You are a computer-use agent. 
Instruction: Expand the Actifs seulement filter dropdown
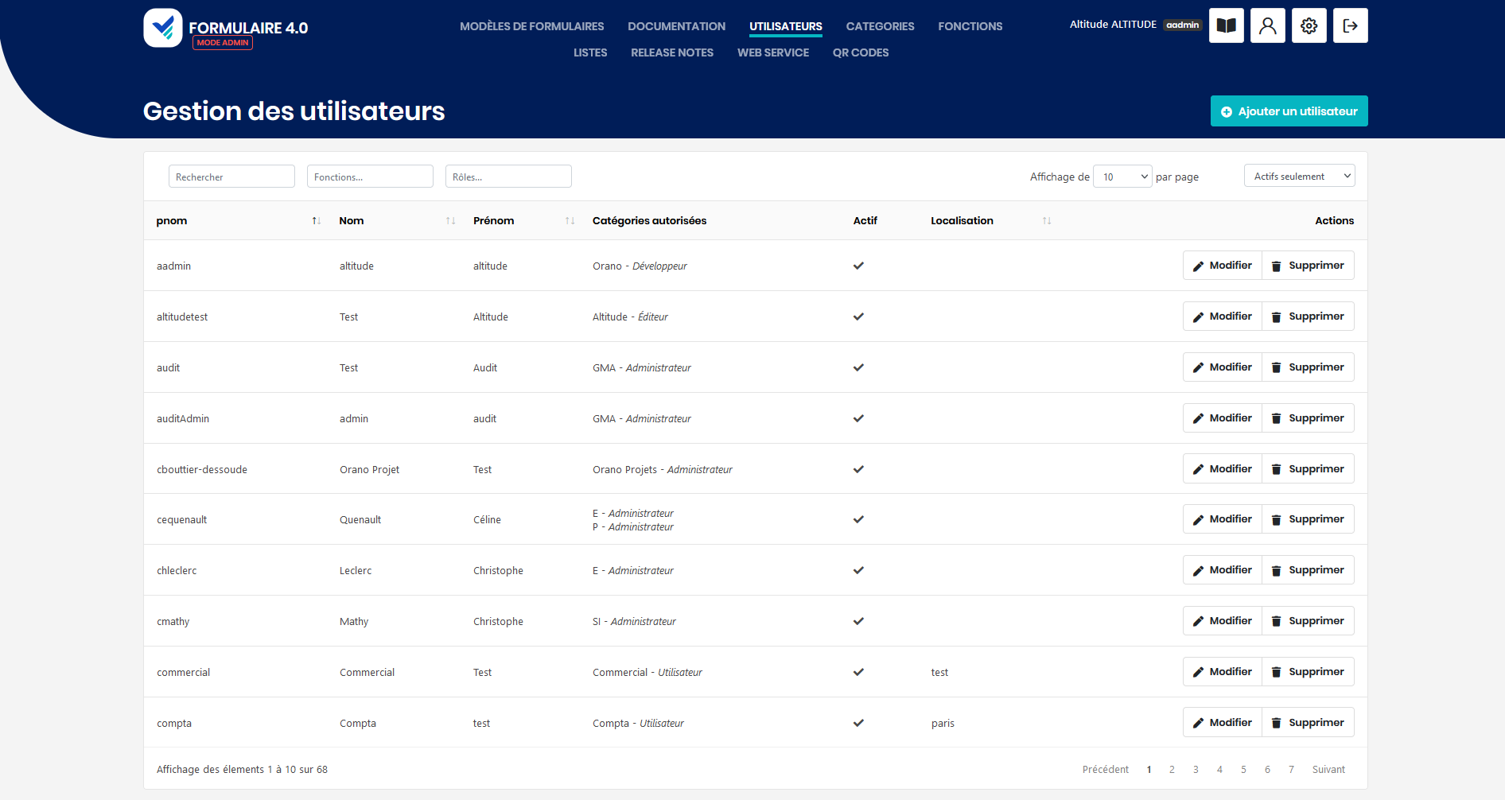point(1298,177)
